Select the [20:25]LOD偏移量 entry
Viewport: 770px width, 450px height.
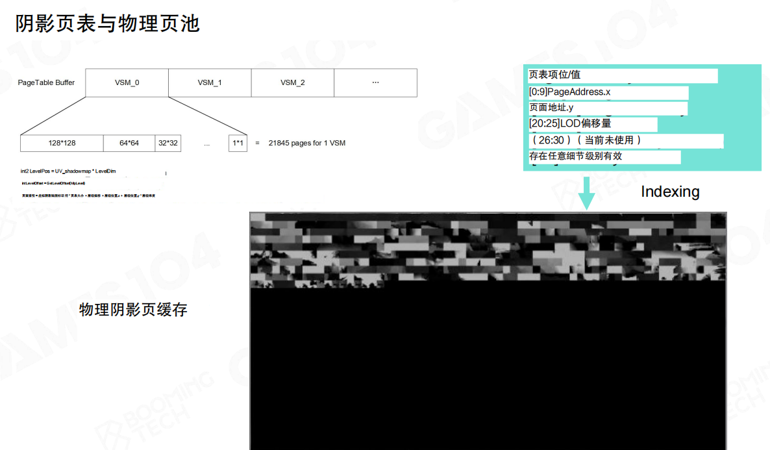click(593, 123)
